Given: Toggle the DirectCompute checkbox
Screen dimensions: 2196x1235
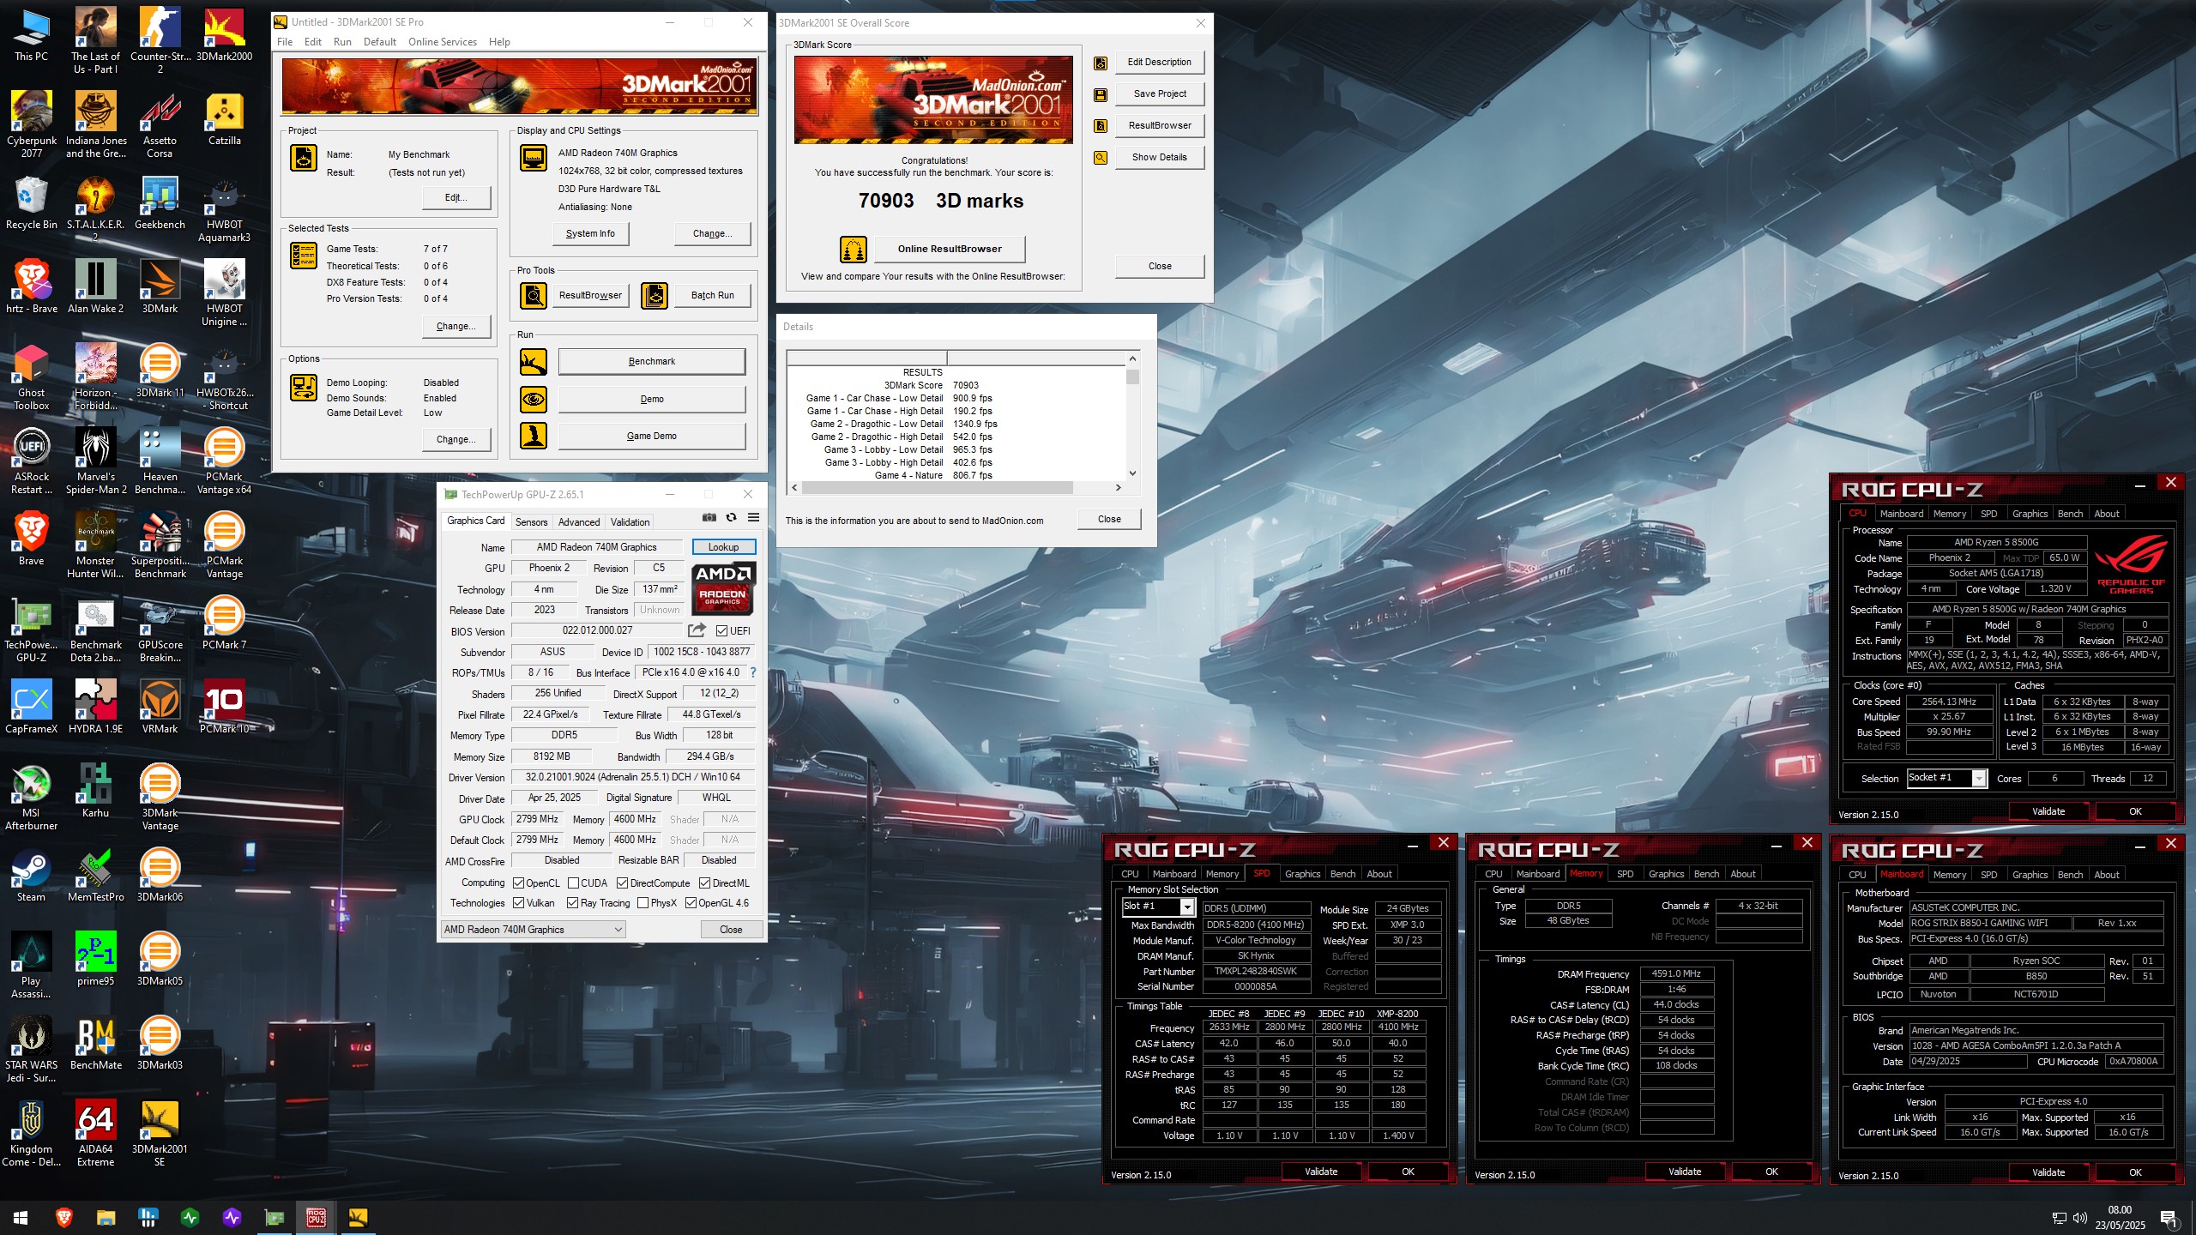Looking at the screenshot, I should pos(623,883).
